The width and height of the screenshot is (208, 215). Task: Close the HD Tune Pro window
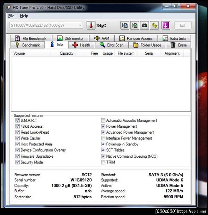click(x=188, y=6)
